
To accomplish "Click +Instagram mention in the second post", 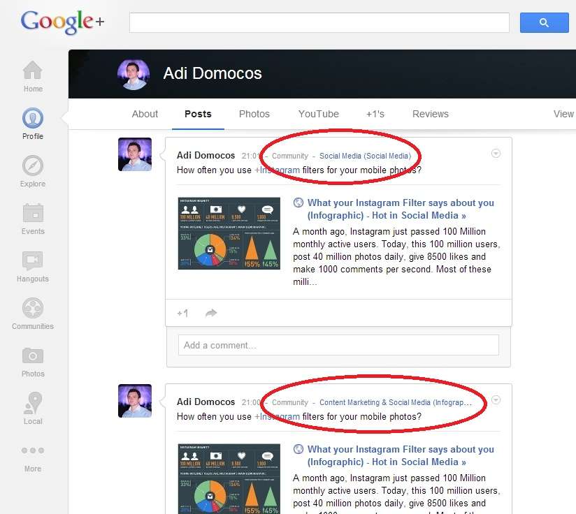I will click(277, 417).
